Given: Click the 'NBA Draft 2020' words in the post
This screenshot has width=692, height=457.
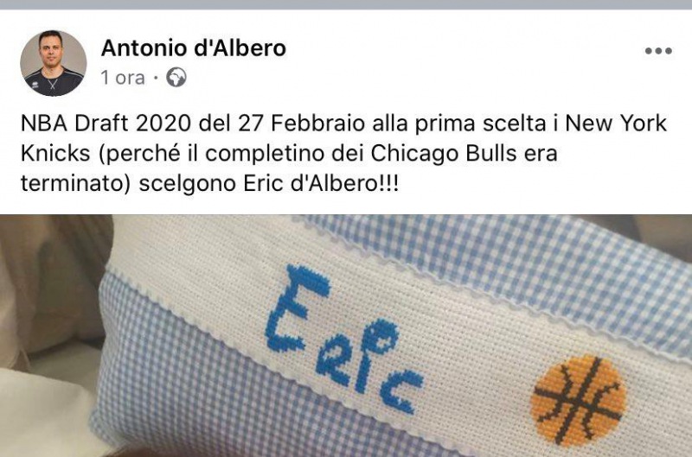Looking at the screenshot, I should 106,124.
